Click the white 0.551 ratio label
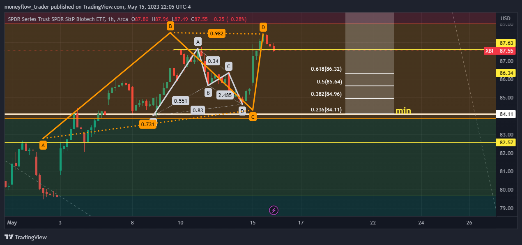Screen dimensions: 522x245 pos(181,101)
